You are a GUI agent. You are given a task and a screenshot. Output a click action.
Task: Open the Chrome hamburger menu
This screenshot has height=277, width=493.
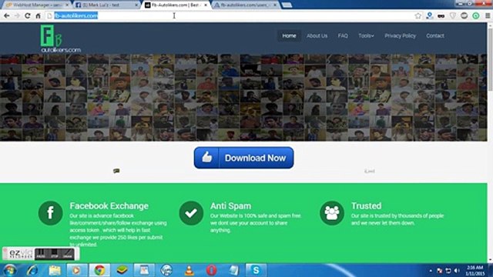click(488, 15)
